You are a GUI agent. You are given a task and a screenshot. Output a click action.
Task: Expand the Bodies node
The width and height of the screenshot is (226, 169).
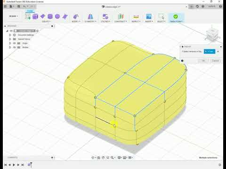tap(10, 47)
